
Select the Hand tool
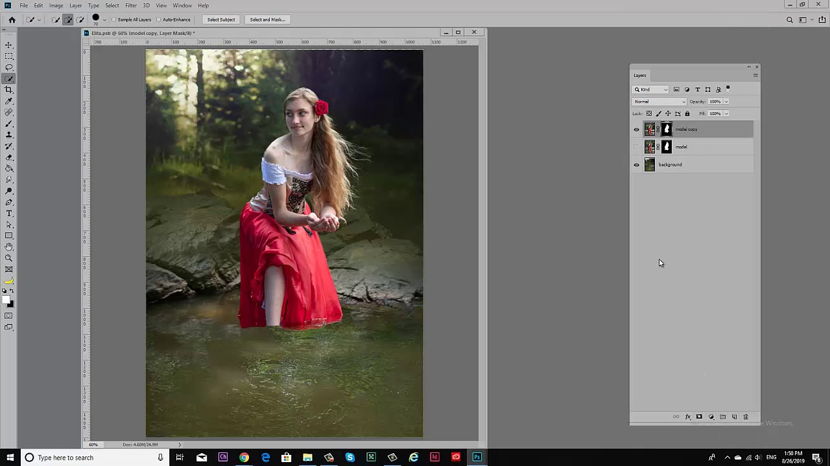(x=9, y=247)
